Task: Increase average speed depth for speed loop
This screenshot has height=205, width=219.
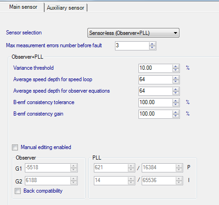Action: (x=176, y=78)
